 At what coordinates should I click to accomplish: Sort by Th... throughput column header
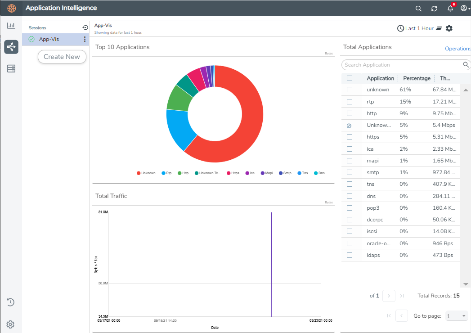click(445, 78)
